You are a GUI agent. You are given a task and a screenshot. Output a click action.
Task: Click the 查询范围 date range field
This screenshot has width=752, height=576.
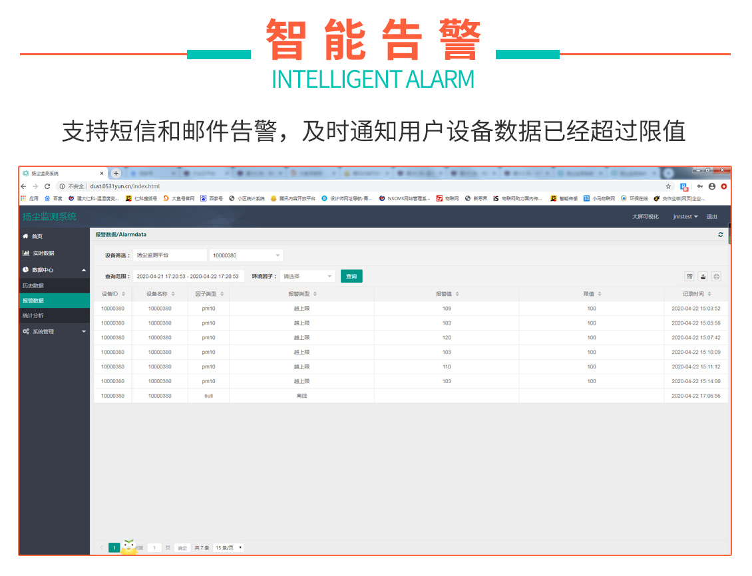click(188, 276)
